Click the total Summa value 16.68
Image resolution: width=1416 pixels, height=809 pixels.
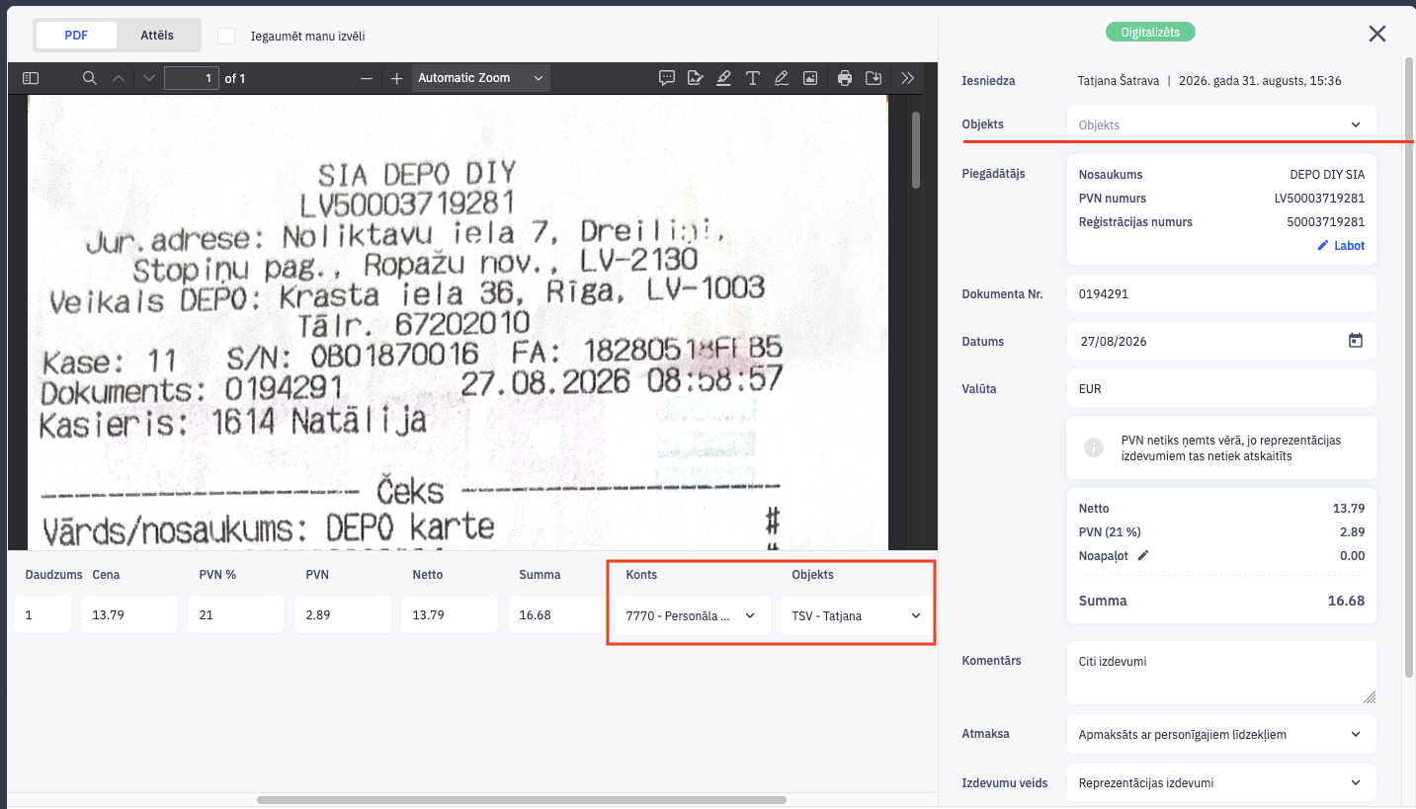[1347, 601]
